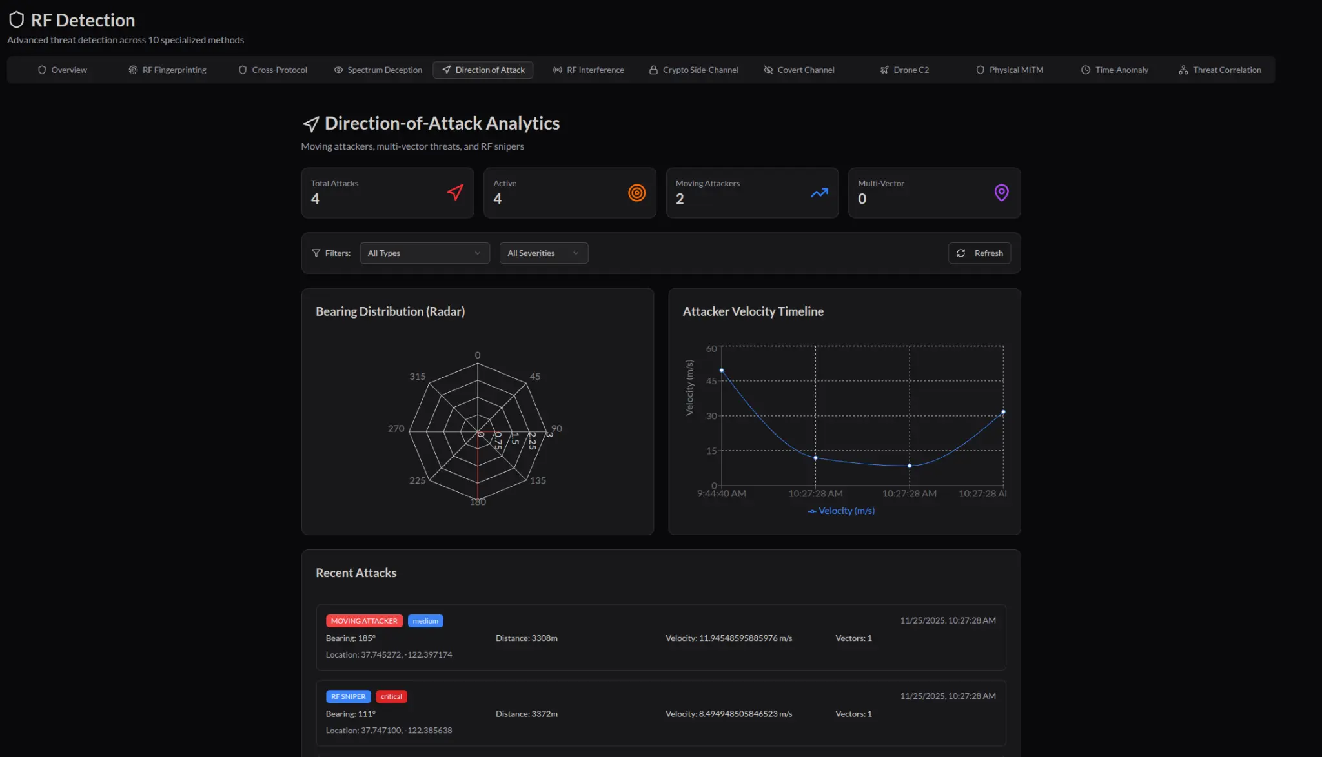
Task: Click the map pin icon on Multi-Vector card
Action: [1001, 192]
